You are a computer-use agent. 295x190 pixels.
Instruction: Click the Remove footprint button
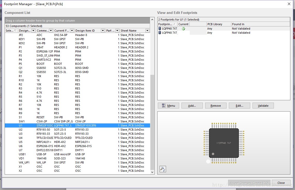[215, 106]
